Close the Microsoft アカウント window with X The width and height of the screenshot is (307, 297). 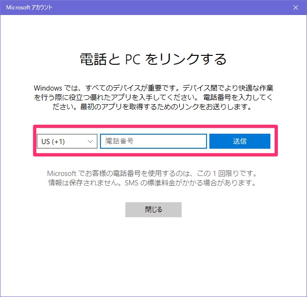coord(296,8)
